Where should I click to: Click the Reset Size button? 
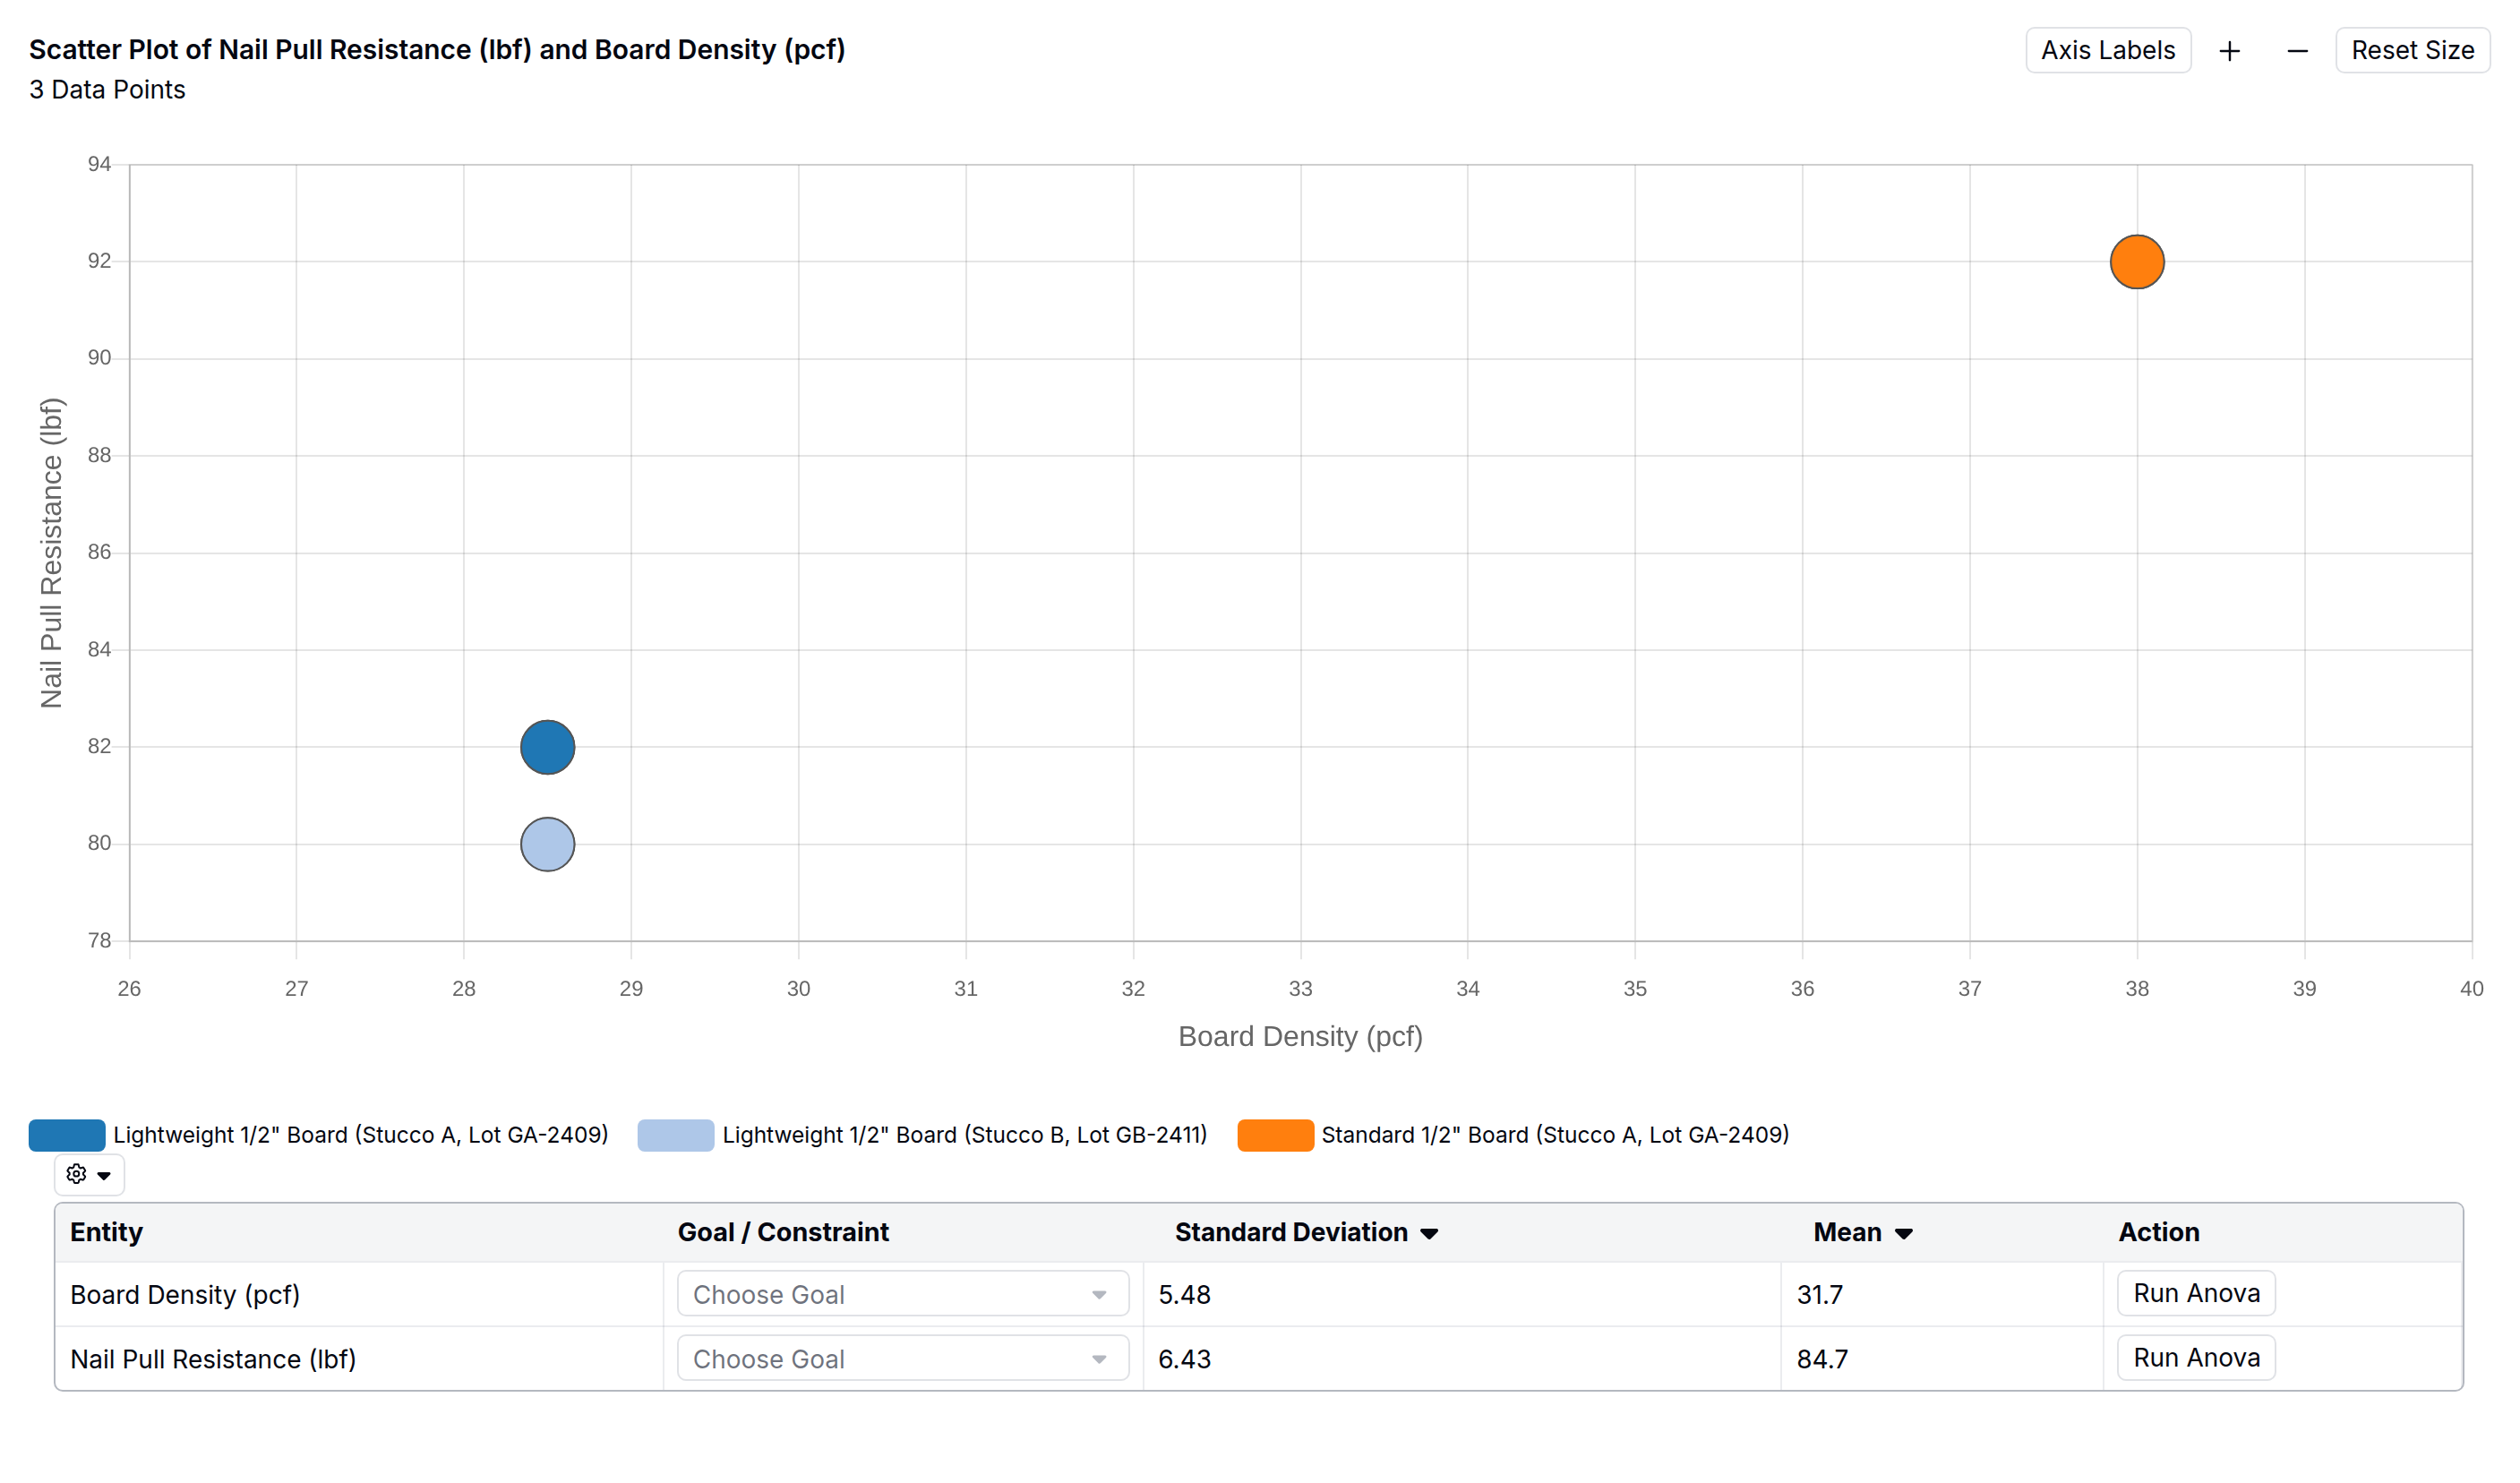point(2412,50)
